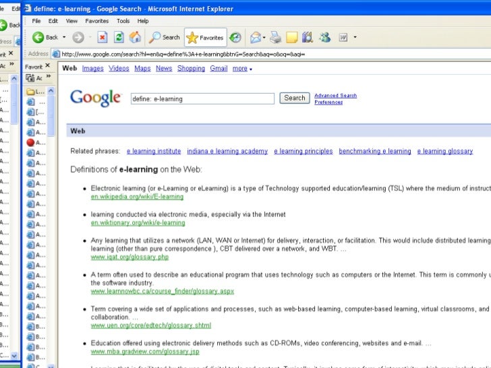Open 'indiana e learning academy' link
The height and width of the screenshot is (368, 491).
tap(227, 151)
